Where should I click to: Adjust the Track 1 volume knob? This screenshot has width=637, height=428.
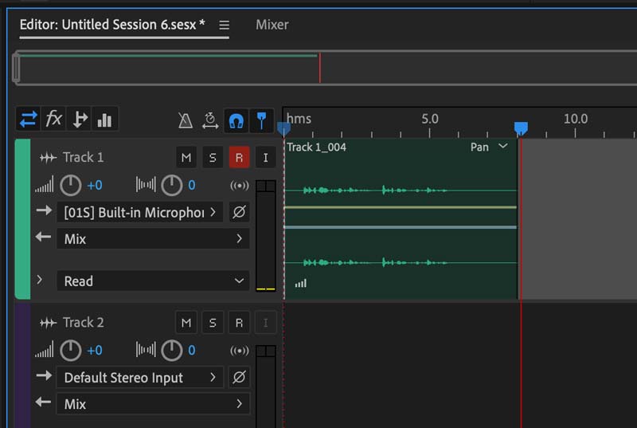71,186
